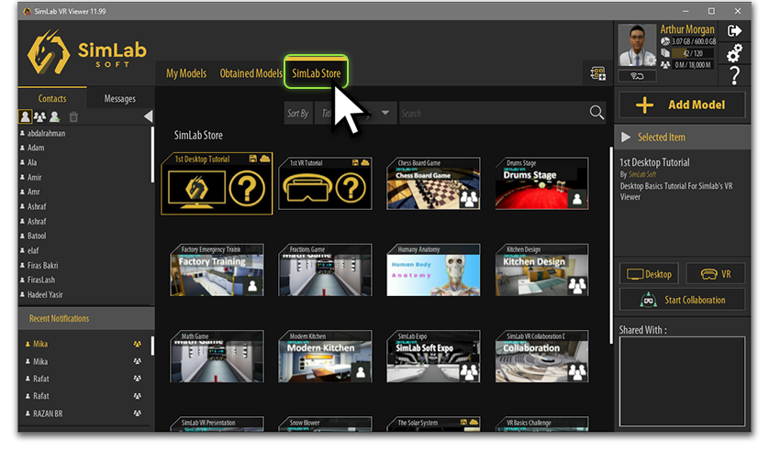
Task: Click notification icon on first Rafat row
Action: tap(138, 379)
